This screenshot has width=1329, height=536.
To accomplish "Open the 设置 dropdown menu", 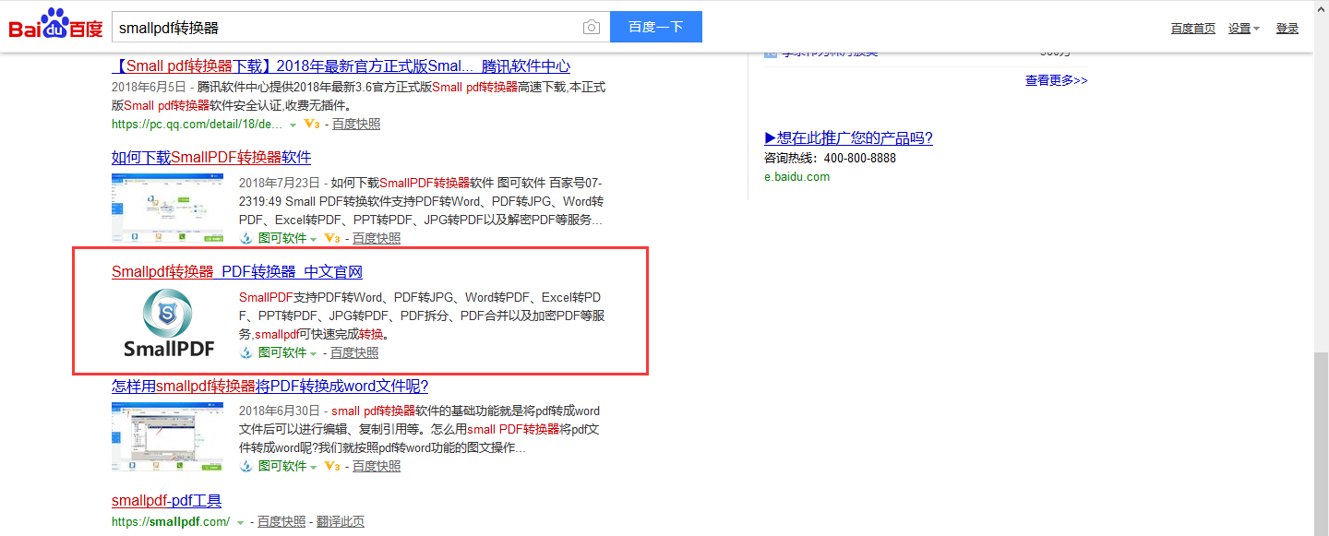I will point(1244,29).
